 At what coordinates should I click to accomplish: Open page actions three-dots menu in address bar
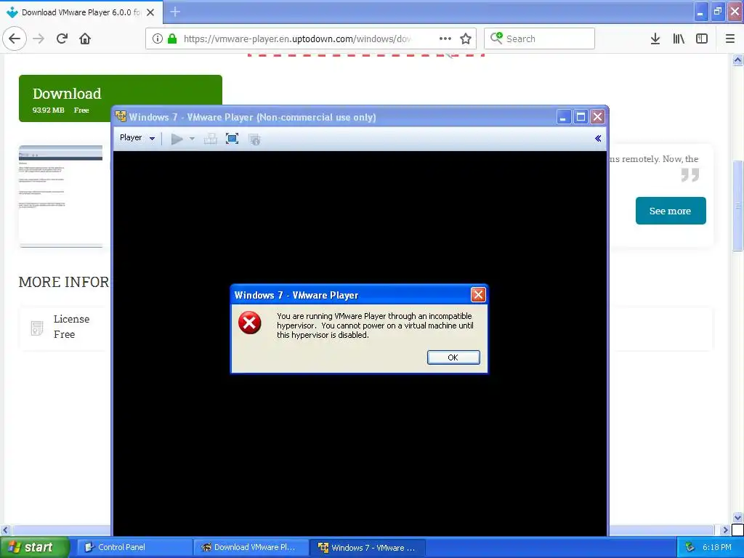[445, 39]
